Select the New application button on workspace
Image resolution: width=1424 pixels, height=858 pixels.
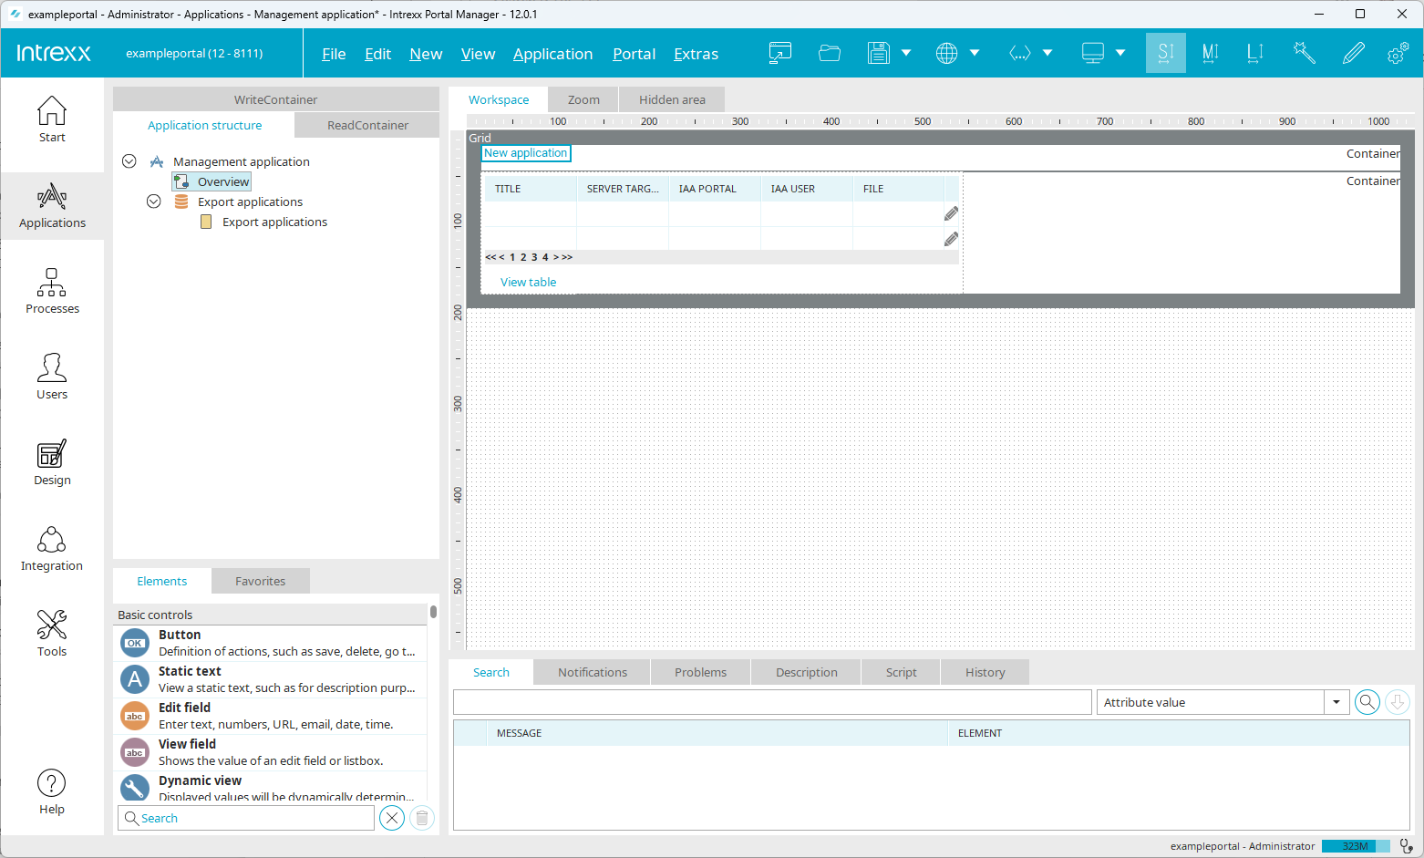point(526,153)
